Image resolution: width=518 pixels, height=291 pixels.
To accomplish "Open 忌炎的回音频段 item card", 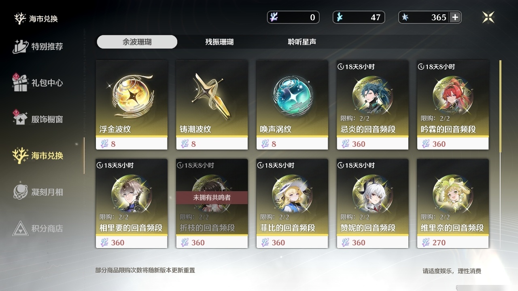I will click(372, 105).
